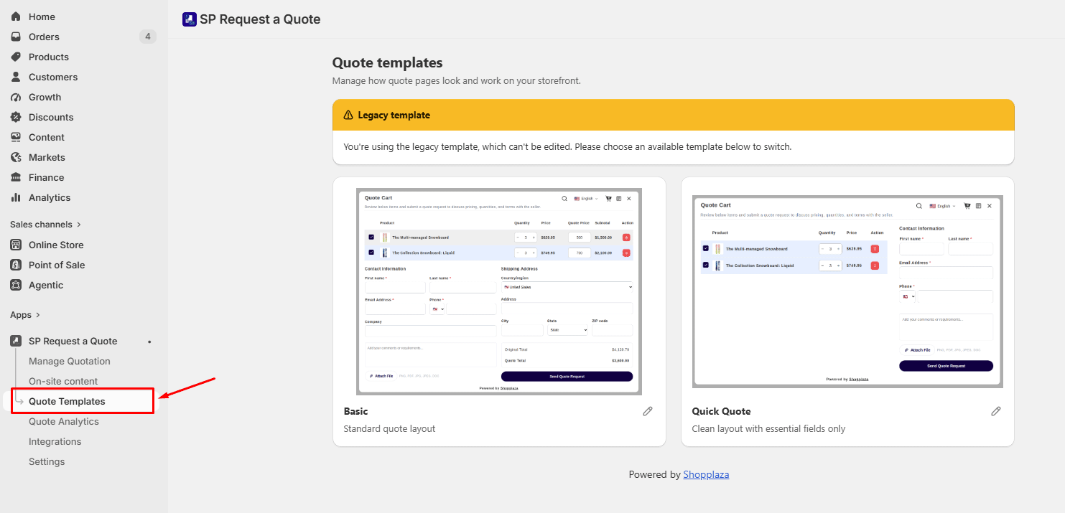Edit the Quick Quote template via pencil icon

click(x=996, y=411)
